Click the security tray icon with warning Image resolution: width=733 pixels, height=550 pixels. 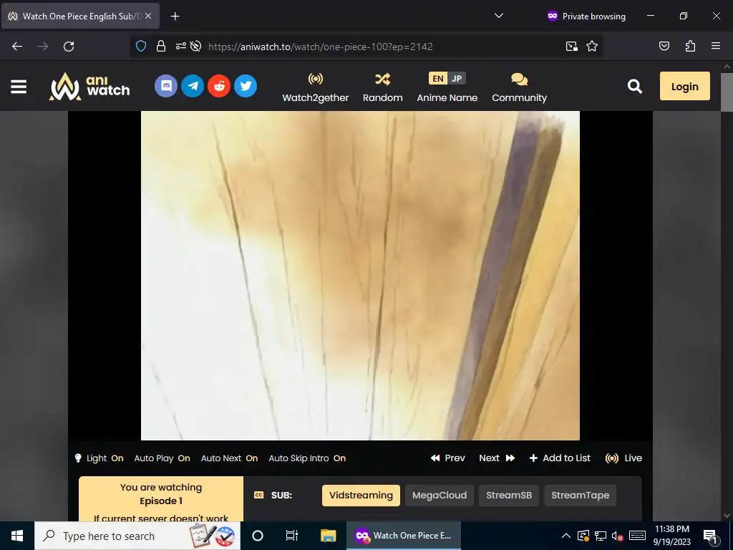pyautogui.click(x=583, y=536)
